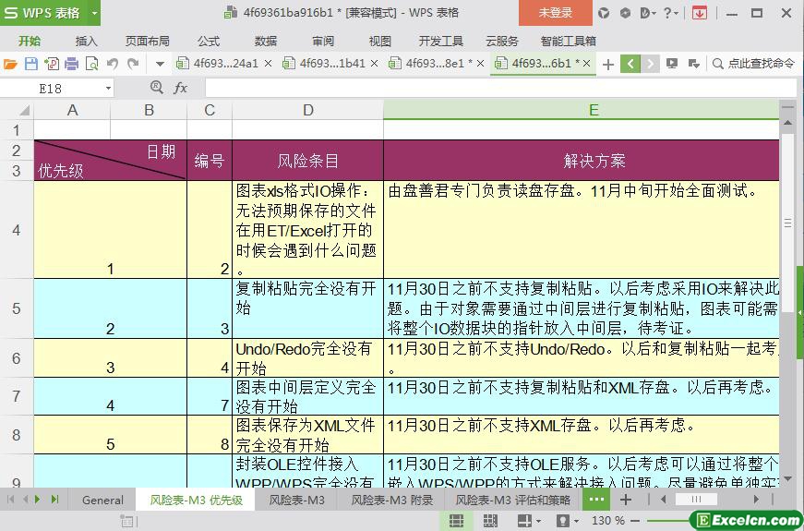Open the WPS 表格 application menu dropdown
The image size is (804, 531).
coord(94,13)
